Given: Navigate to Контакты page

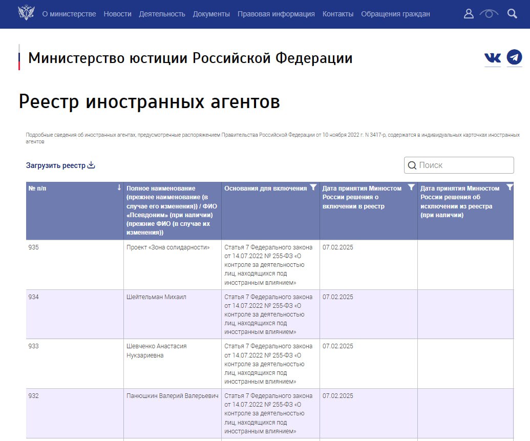Looking at the screenshot, I should coord(338,14).
